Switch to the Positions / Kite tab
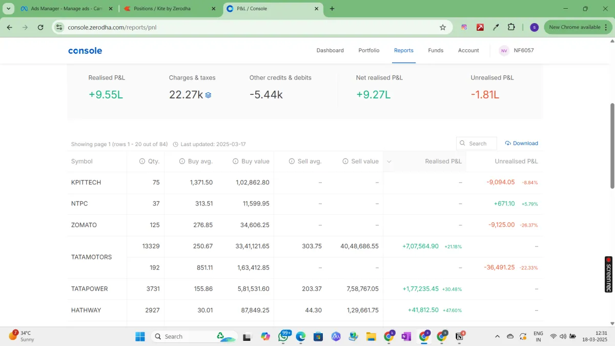This screenshot has width=615, height=346. tap(169, 9)
